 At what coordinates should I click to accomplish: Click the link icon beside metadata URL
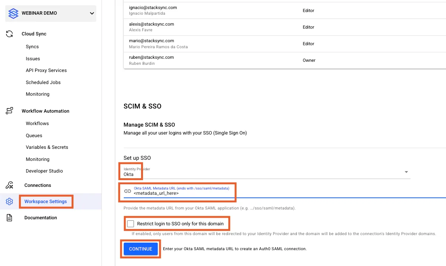click(x=128, y=191)
